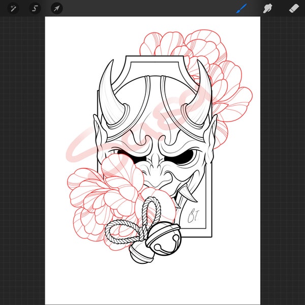The width and height of the screenshot is (305, 305).
Task: Select the Eraser tool
Action: 294,9
